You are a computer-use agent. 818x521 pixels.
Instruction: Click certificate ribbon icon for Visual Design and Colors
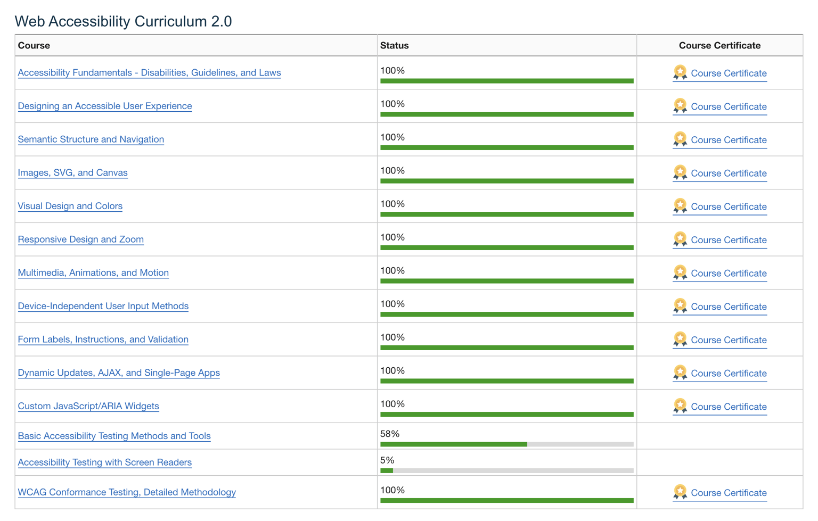click(680, 206)
